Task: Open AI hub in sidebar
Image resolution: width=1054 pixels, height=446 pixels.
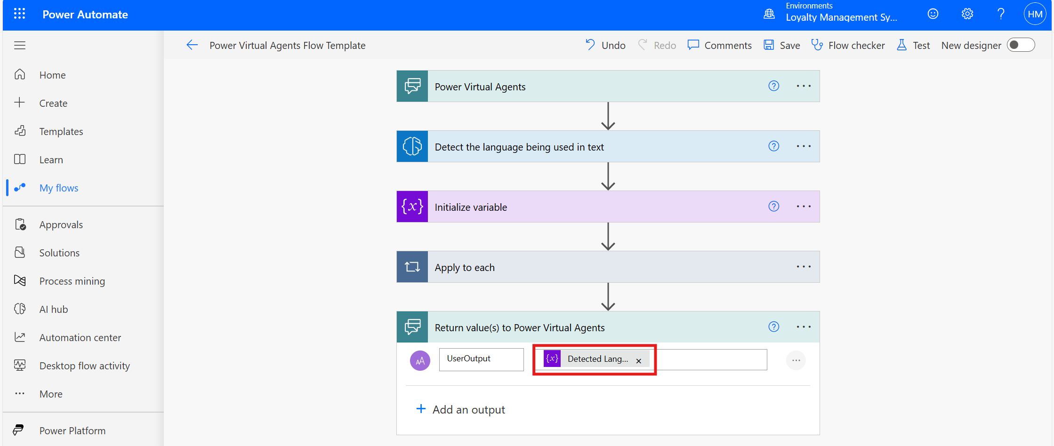Action: pyautogui.click(x=54, y=309)
